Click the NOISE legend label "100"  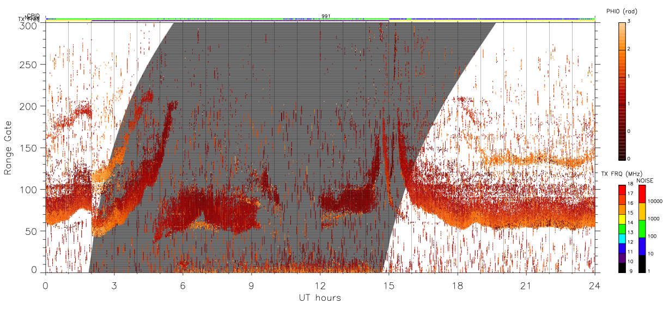click(652, 236)
